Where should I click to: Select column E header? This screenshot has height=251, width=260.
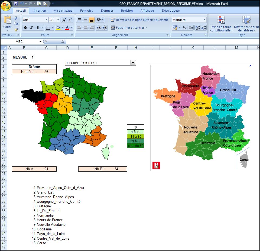point(92,48)
